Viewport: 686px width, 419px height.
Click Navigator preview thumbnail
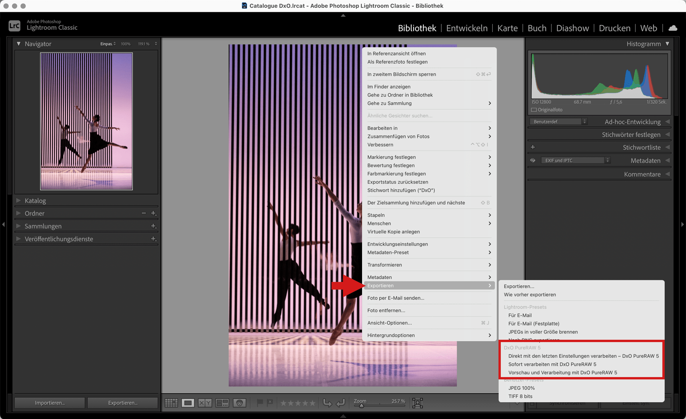click(x=87, y=121)
